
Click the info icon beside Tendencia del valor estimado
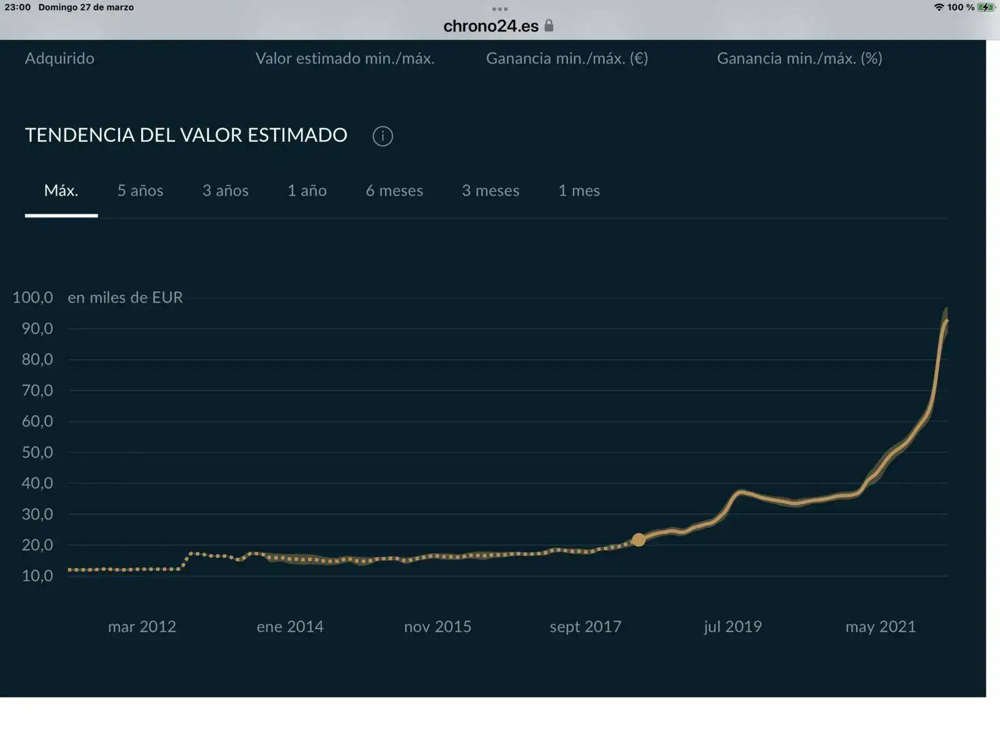click(382, 136)
